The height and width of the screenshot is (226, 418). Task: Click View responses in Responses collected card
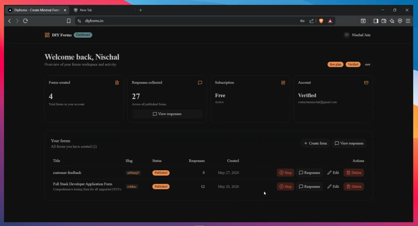click(167, 114)
